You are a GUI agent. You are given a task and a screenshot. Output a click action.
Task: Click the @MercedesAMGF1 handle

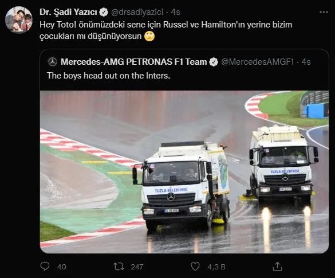(258, 62)
